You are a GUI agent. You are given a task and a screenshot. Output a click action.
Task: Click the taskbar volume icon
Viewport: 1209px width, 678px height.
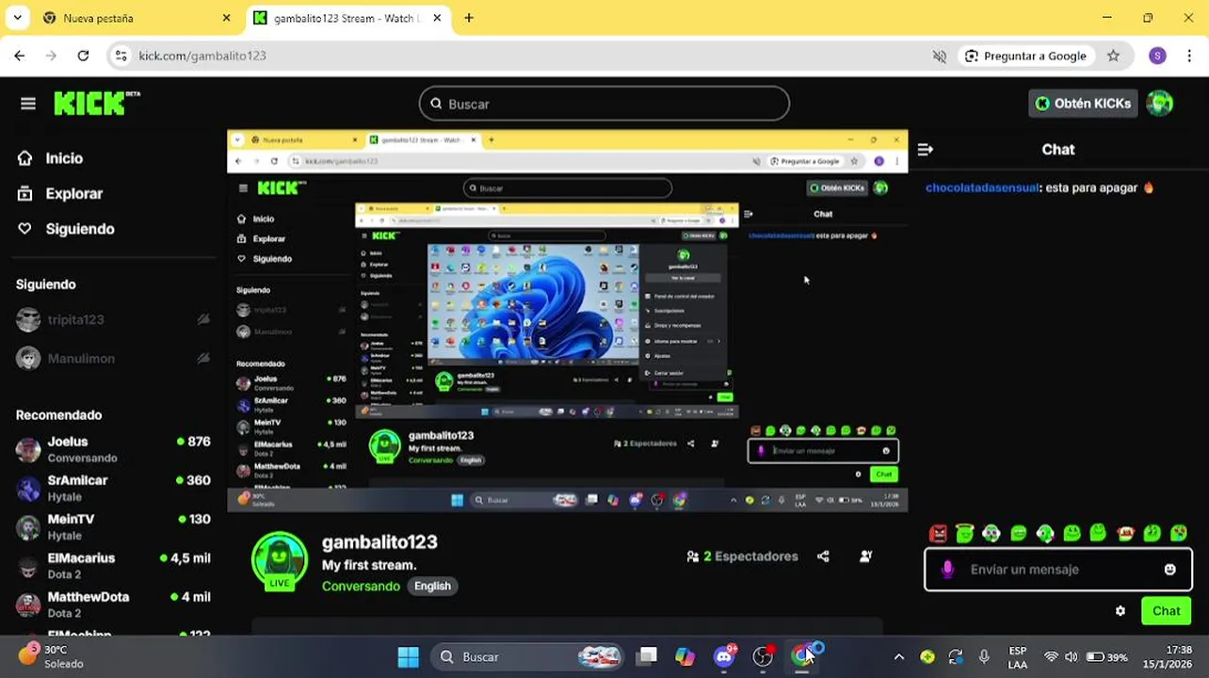(x=1072, y=656)
